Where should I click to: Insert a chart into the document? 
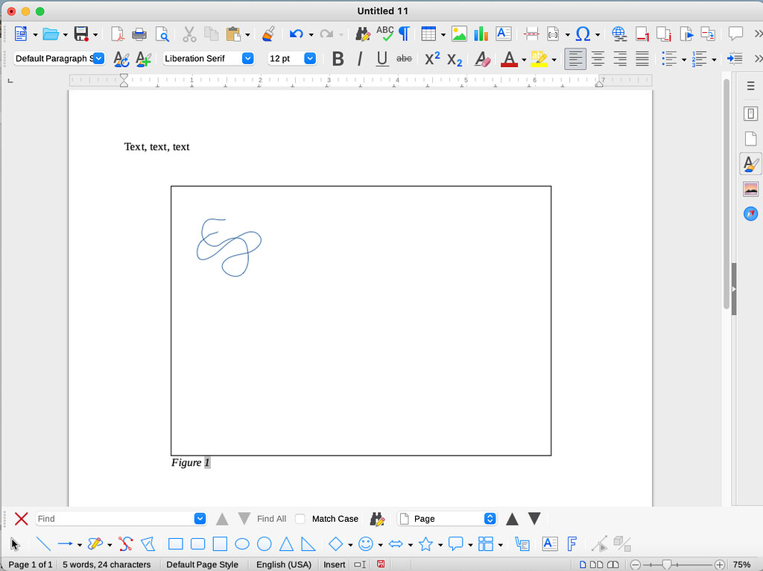481,34
